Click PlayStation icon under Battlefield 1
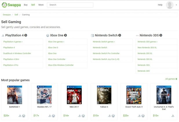The image size is (179, 122). (x=20, y=116)
